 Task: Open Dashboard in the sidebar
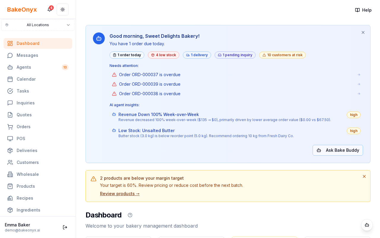pos(38,43)
